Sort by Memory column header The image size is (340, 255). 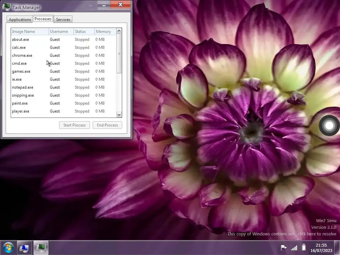click(105, 32)
